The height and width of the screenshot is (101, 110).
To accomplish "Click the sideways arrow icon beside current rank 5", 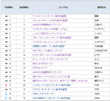I will click(x=6, y=33).
